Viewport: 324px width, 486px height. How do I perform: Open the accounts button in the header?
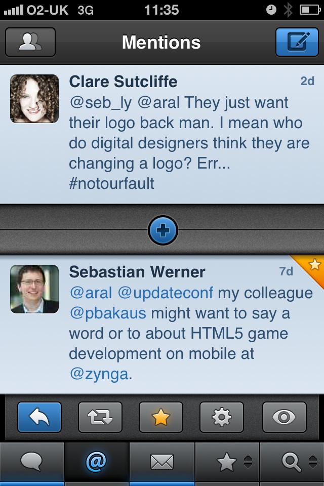coord(30,42)
